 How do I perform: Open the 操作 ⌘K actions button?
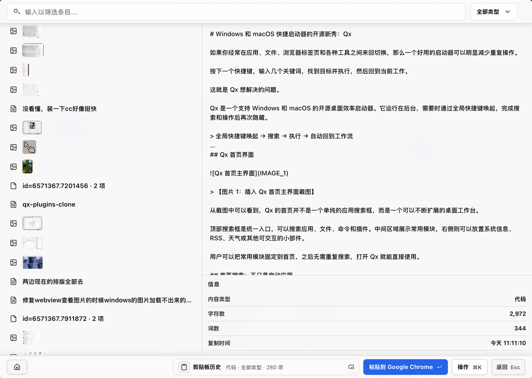coord(470,367)
